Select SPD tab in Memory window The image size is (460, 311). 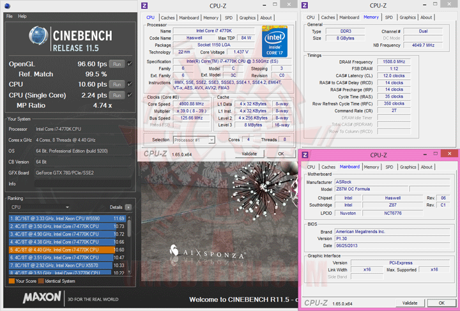[x=388, y=17]
